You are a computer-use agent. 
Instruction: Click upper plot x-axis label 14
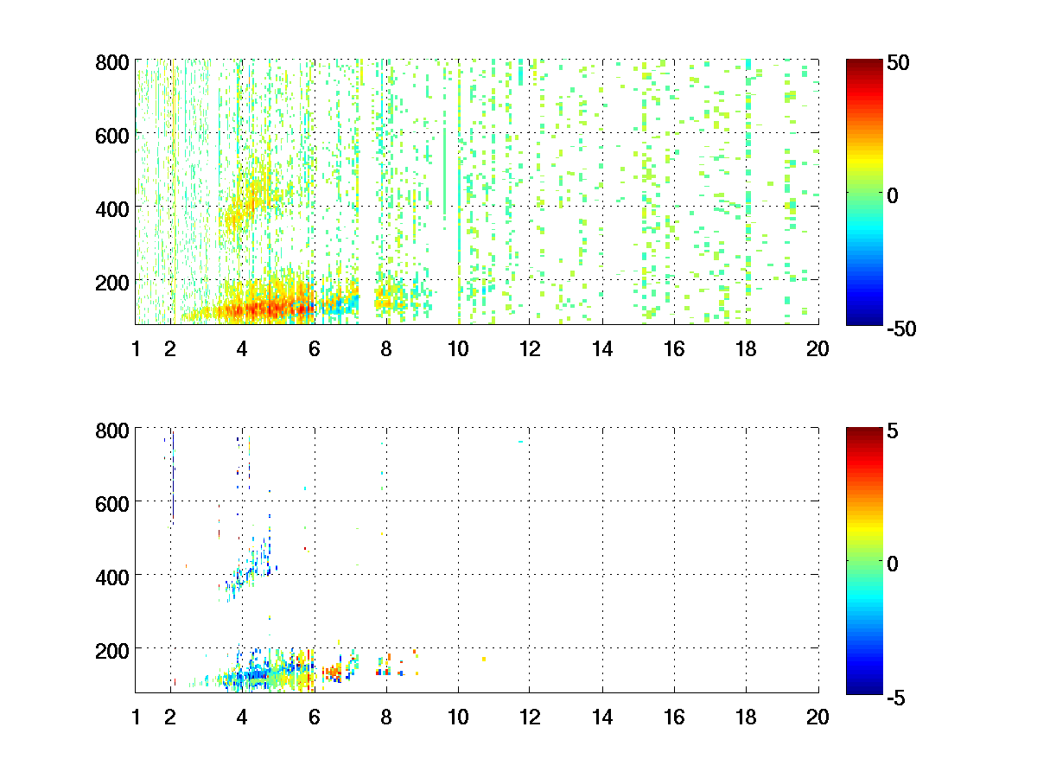602,348
